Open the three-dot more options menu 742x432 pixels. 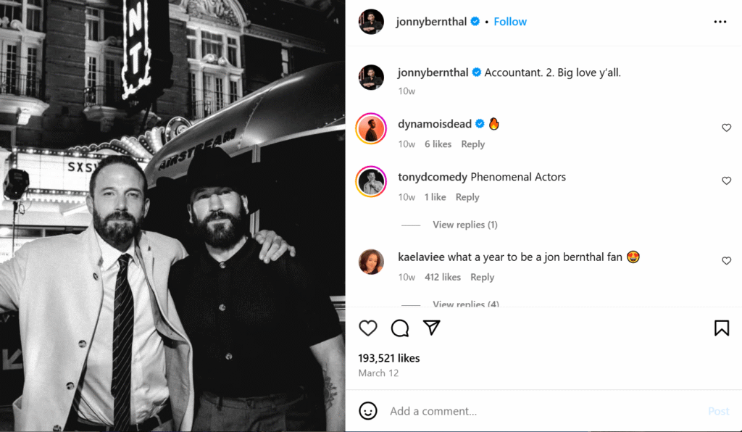coord(720,22)
